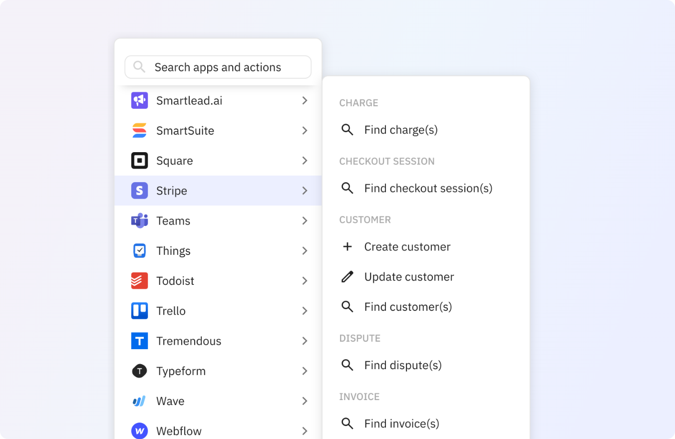This screenshot has height=439, width=675.
Task: Open the Stripe label in app list
Action: click(x=172, y=191)
